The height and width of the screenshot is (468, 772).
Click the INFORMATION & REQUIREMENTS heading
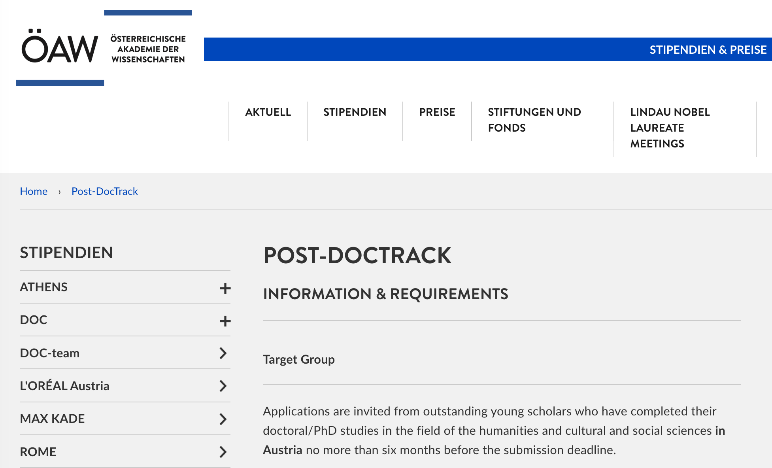[x=386, y=294]
